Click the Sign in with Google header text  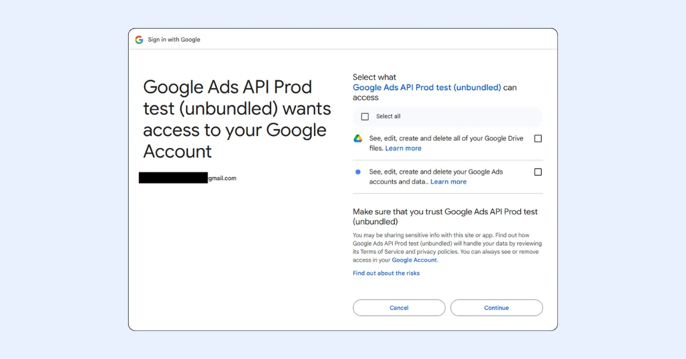174,39
